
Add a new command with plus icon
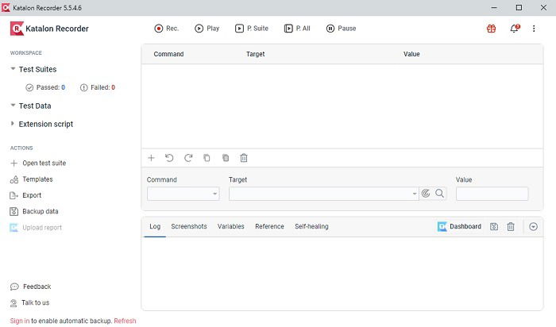click(151, 158)
